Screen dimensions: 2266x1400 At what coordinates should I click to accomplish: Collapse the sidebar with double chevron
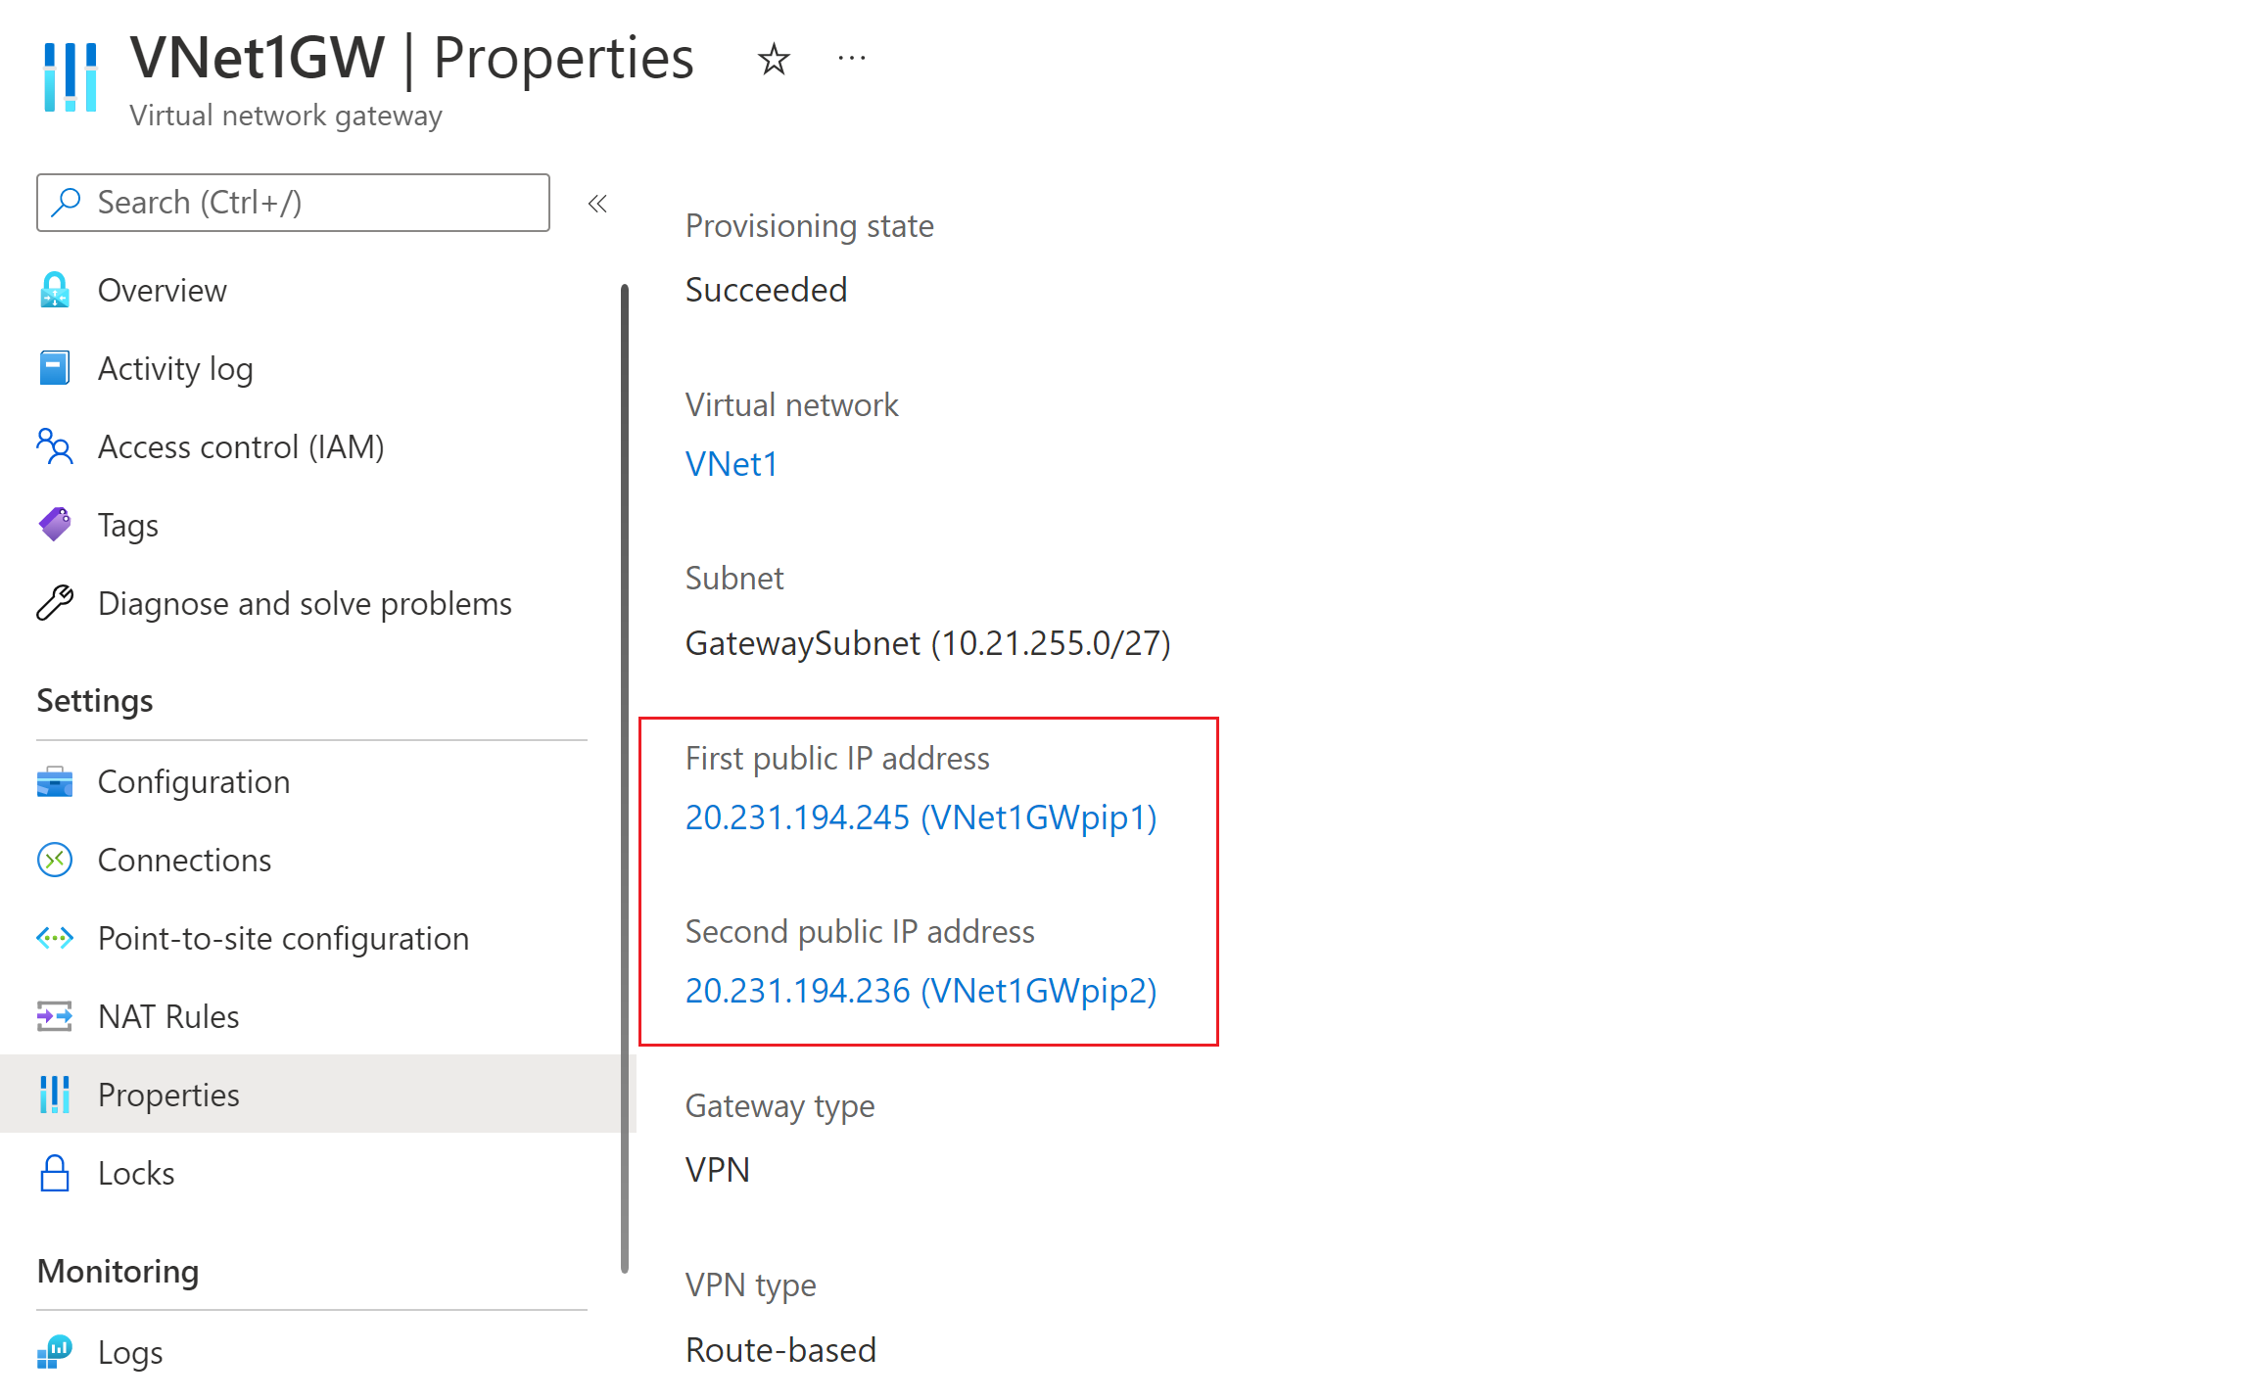[597, 204]
